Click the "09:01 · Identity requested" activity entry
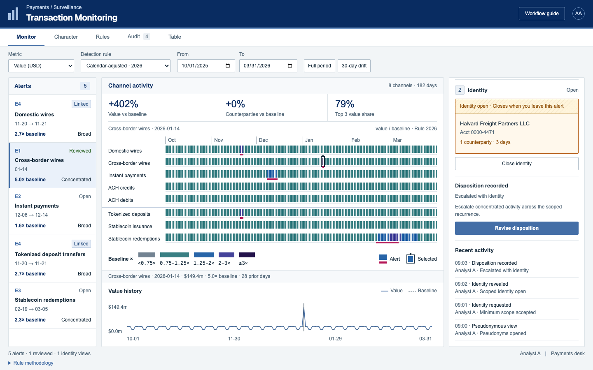Image resolution: width=593 pixels, height=370 pixels. point(517,309)
